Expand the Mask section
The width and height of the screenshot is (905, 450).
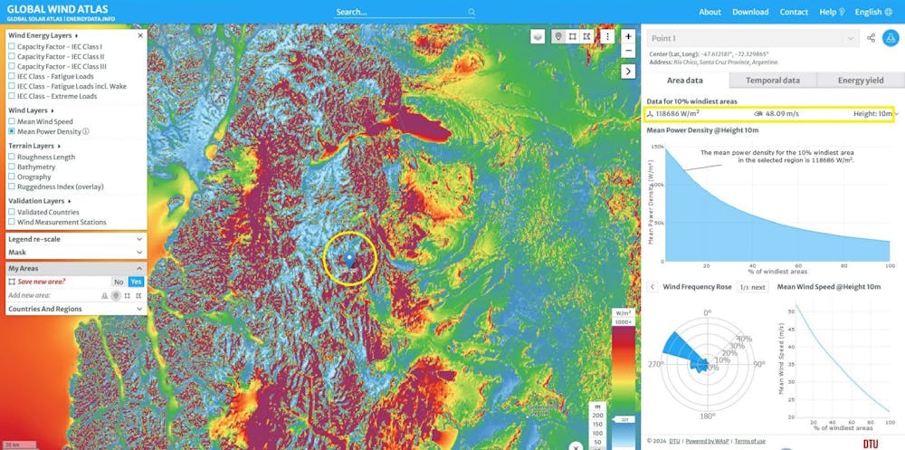76,253
